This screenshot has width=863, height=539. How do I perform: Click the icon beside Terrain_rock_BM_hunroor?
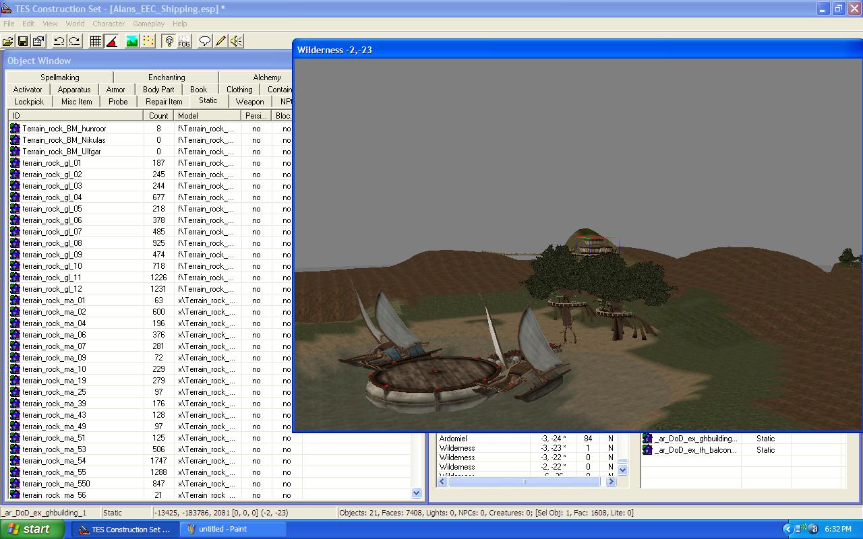pos(15,129)
